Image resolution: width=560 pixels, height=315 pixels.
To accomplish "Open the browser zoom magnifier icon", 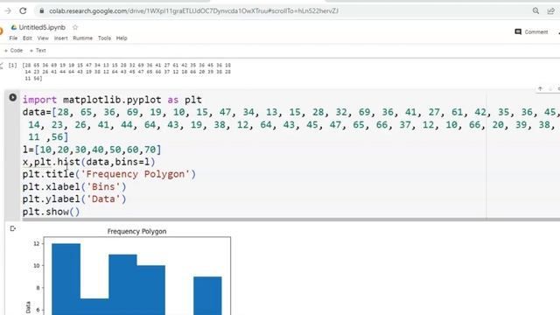I will point(535,11).
